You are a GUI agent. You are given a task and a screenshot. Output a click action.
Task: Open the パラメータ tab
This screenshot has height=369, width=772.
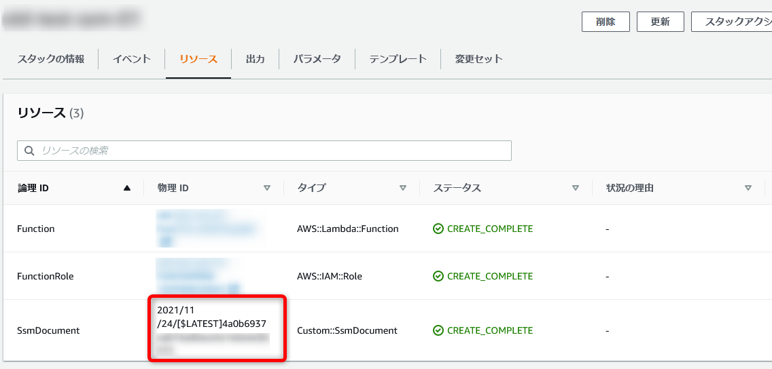click(x=317, y=60)
